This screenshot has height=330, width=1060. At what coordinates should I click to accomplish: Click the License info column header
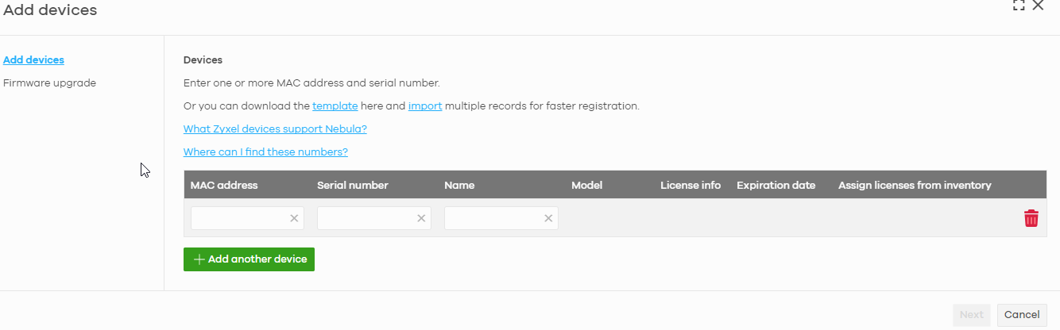coord(690,185)
